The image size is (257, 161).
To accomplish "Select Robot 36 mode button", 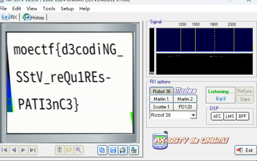I will [161, 91].
